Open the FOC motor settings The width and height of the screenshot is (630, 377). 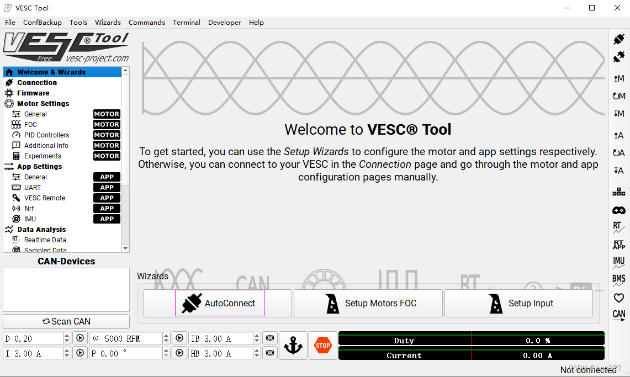pos(62,124)
